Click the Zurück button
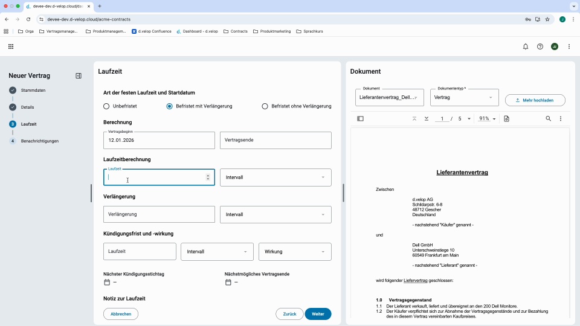Image resolution: width=580 pixels, height=326 pixels. [x=289, y=314]
